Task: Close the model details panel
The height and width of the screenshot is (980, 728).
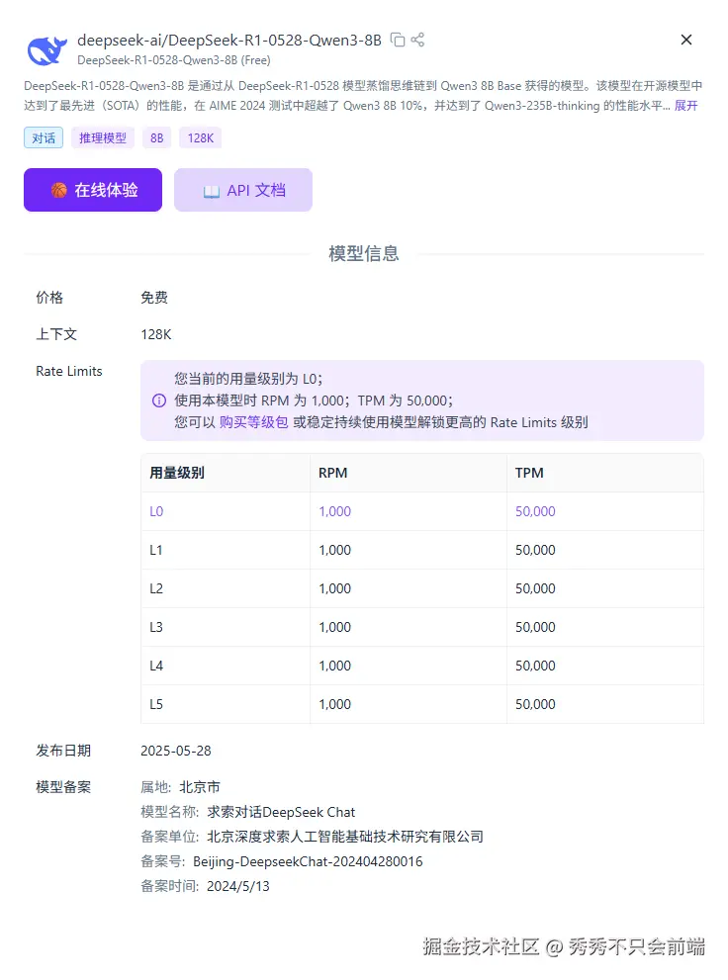Action: click(686, 40)
